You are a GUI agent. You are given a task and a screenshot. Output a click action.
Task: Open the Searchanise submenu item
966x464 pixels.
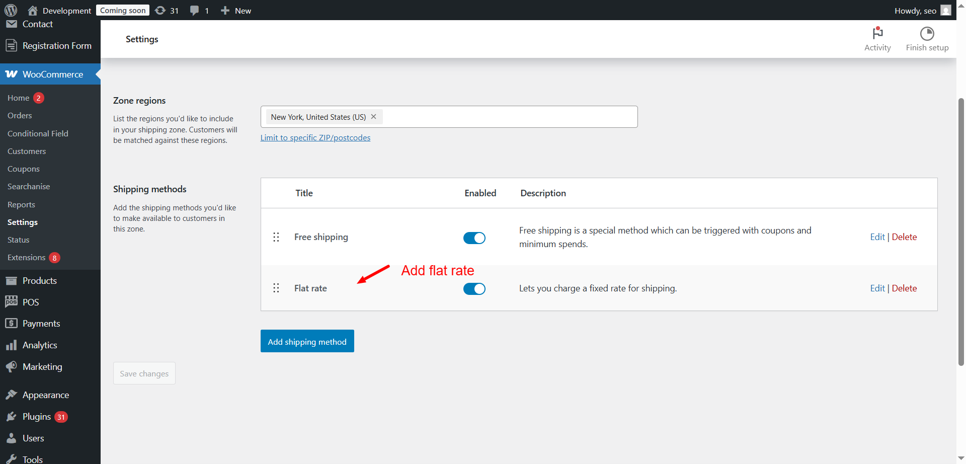click(x=29, y=186)
